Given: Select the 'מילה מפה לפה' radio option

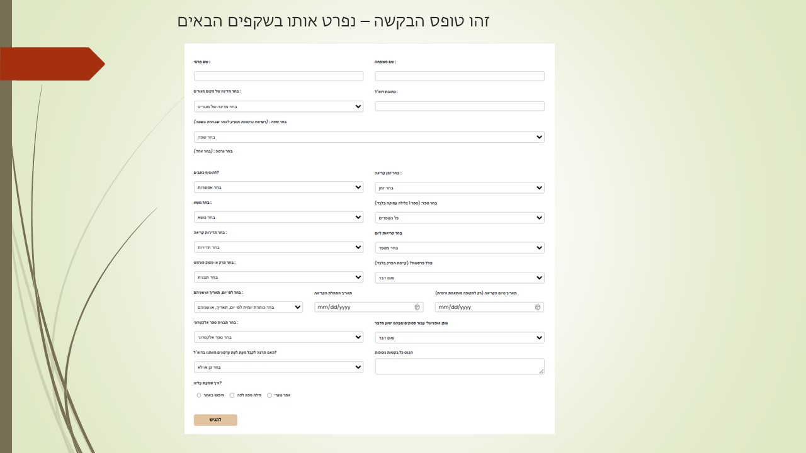Looking at the screenshot, I should 232,396.
